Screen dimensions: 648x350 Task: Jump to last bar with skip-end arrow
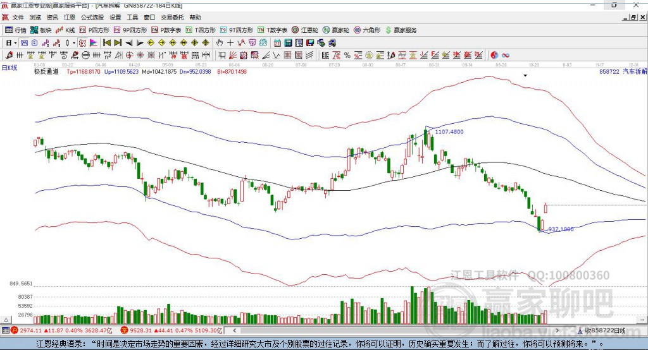pyautogui.click(x=118, y=42)
